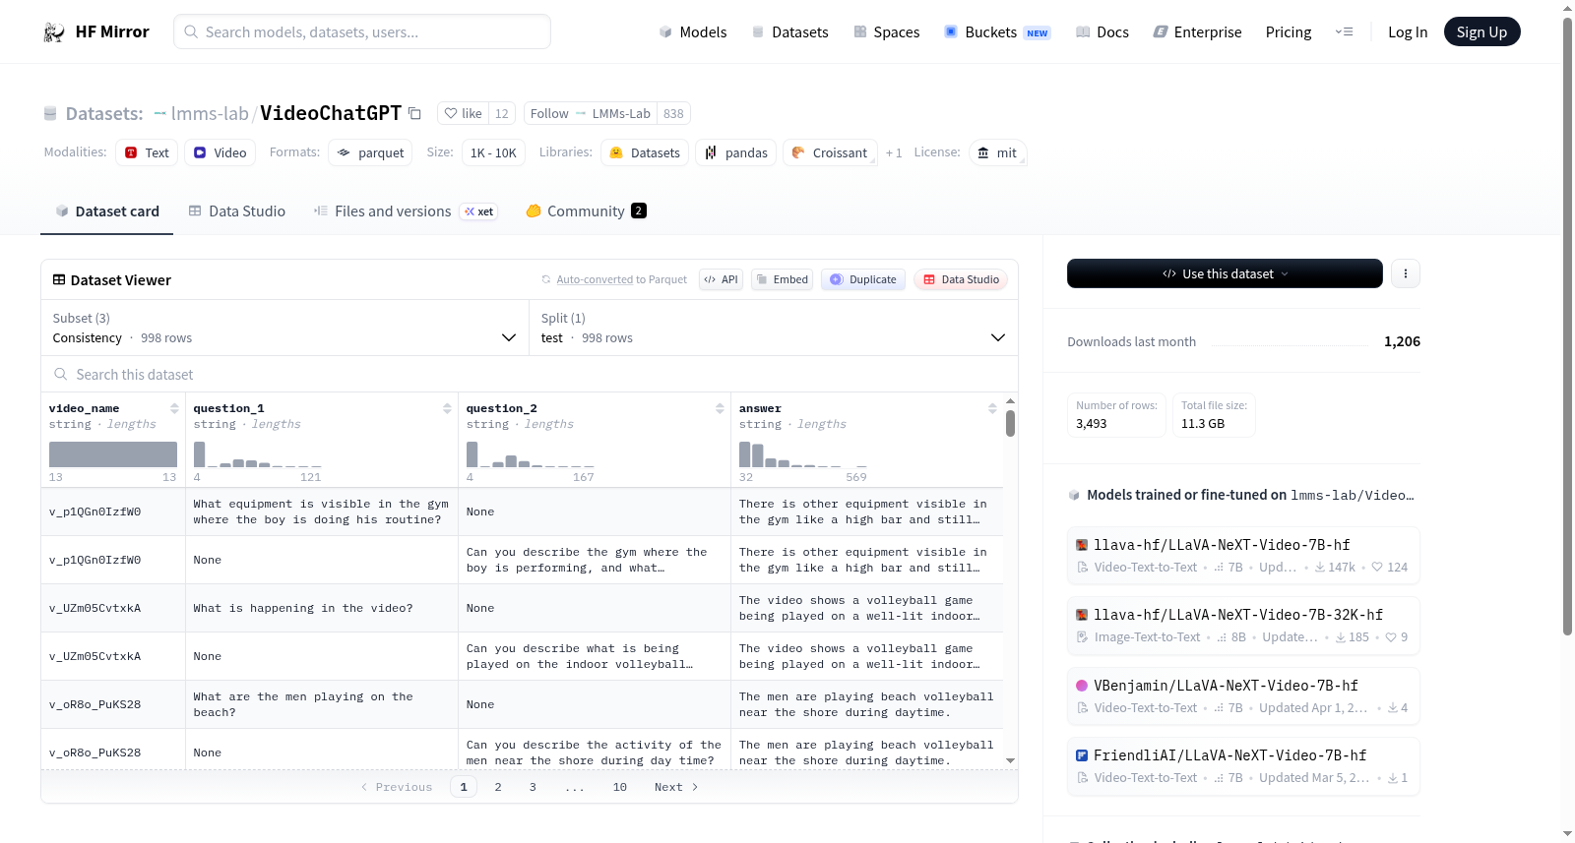Select the mit license tag
1575x843 pixels.
click(998, 152)
